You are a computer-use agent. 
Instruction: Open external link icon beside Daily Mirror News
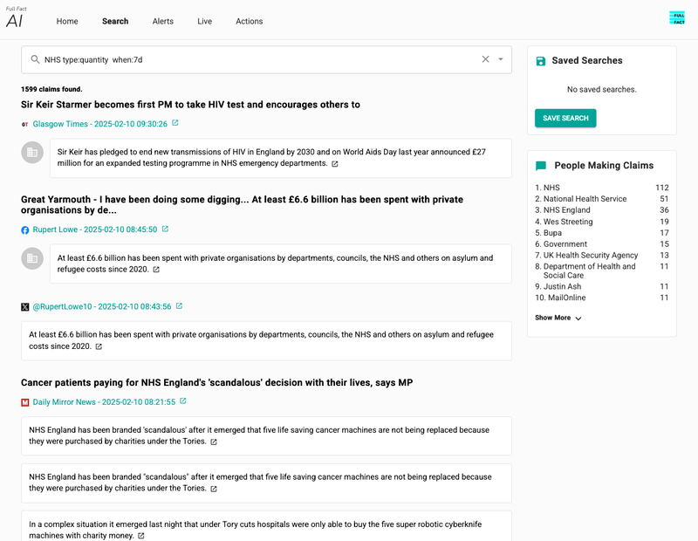pyautogui.click(x=183, y=401)
